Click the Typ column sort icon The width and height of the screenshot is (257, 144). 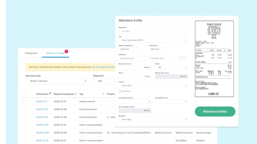point(103,94)
